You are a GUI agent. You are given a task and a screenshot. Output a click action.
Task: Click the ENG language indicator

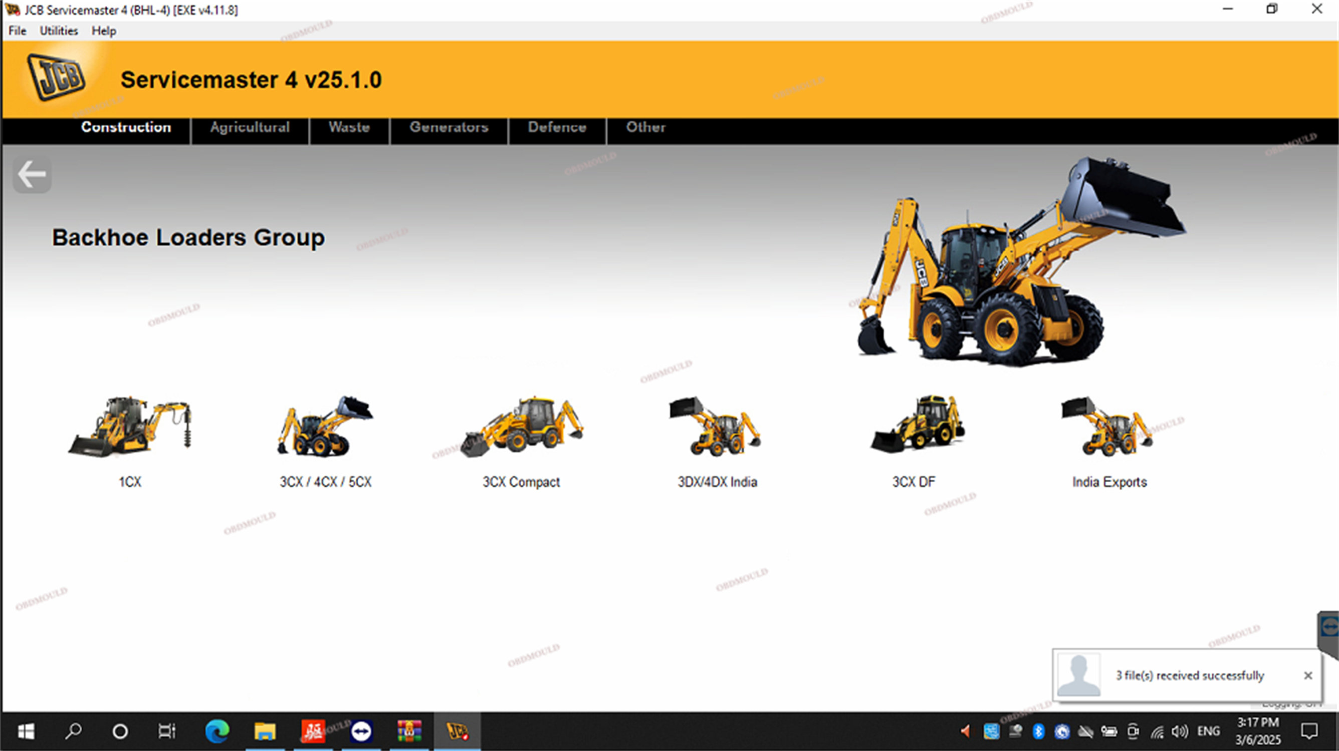tap(1209, 731)
